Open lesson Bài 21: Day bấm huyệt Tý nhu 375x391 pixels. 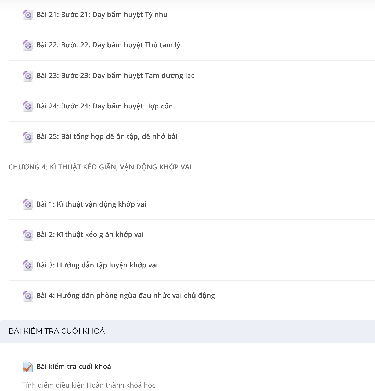pyautogui.click(x=102, y=15)
